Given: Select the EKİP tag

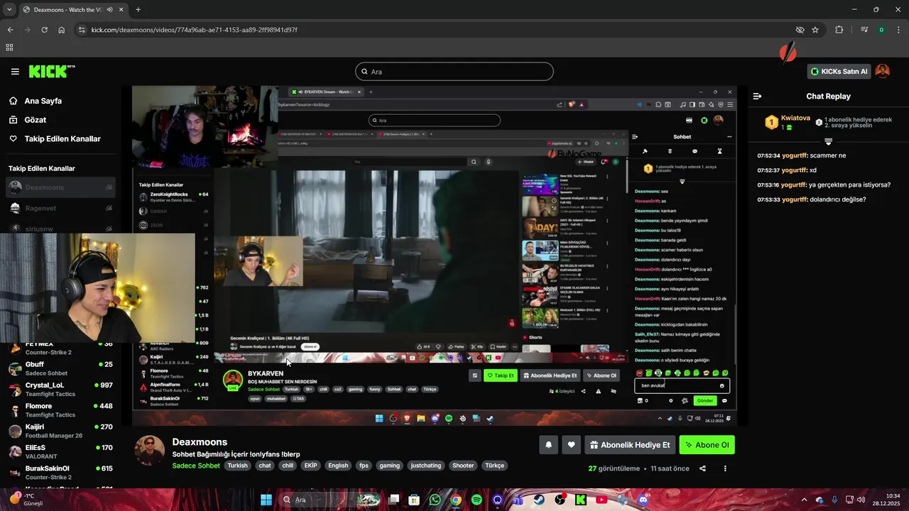Looking at the screenshot, I should pos(310,466).
